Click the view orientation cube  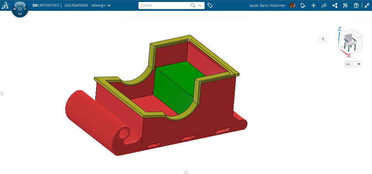pyautogui.click(x=350, y=42)
